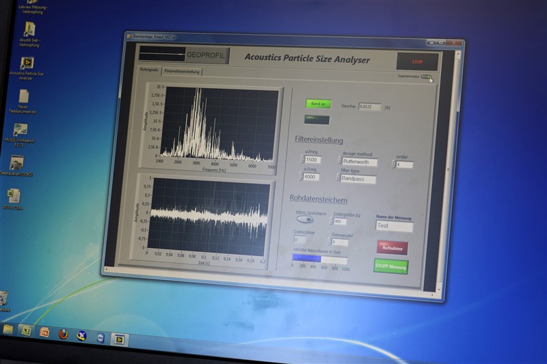Toggle the tdms_Speichern switch
The height and width of the screenshot is (364, 547).
click(305, 219)
